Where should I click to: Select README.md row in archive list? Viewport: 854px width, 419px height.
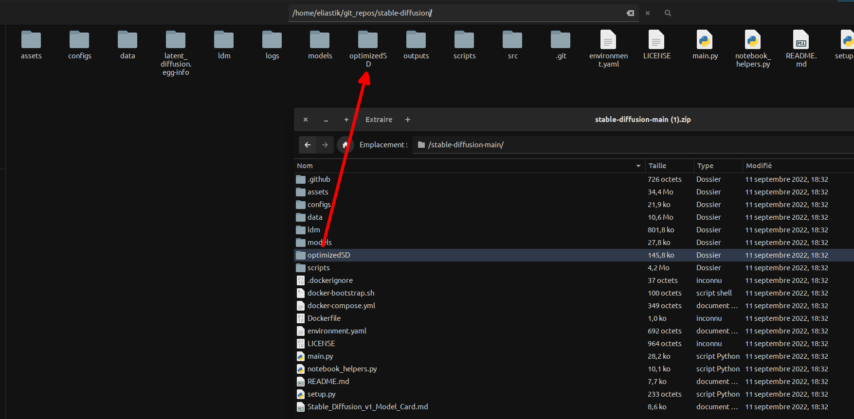[574, 382]
